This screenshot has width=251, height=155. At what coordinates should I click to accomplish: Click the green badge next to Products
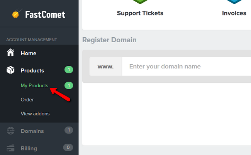[69, 70]
